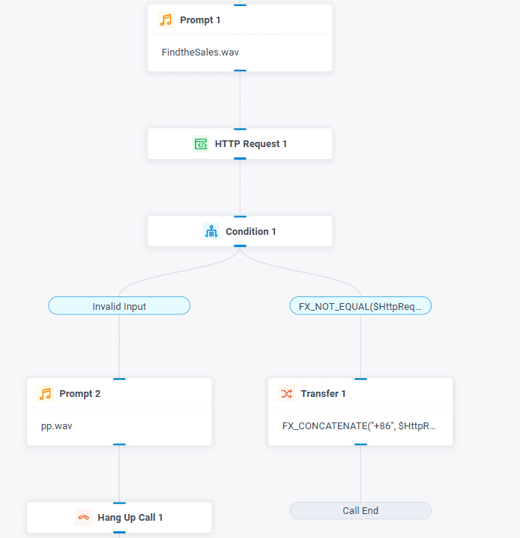Click HTTP Request 1 bottom connector handle
The height and width of the screenshot is (538, 520).
click(240, 158)
